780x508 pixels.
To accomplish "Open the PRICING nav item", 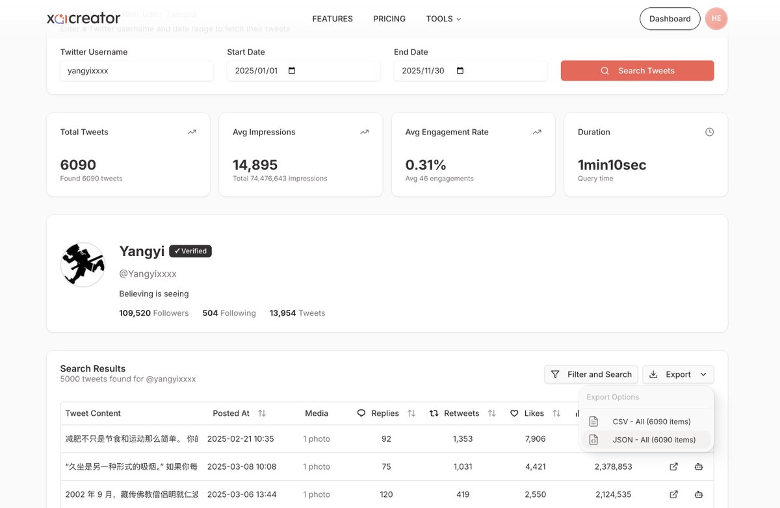I will (389, 19).
